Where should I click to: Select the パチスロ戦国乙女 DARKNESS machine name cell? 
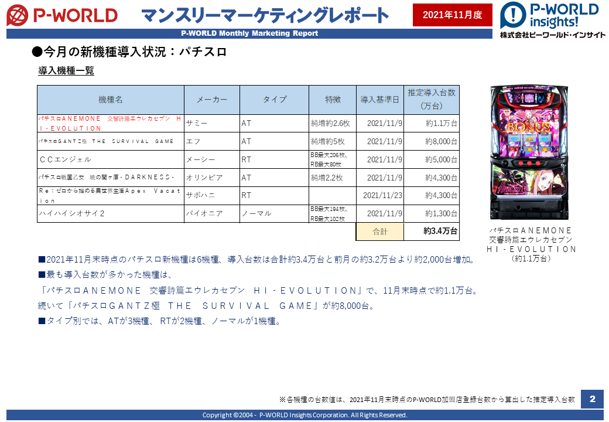[111, 178]
